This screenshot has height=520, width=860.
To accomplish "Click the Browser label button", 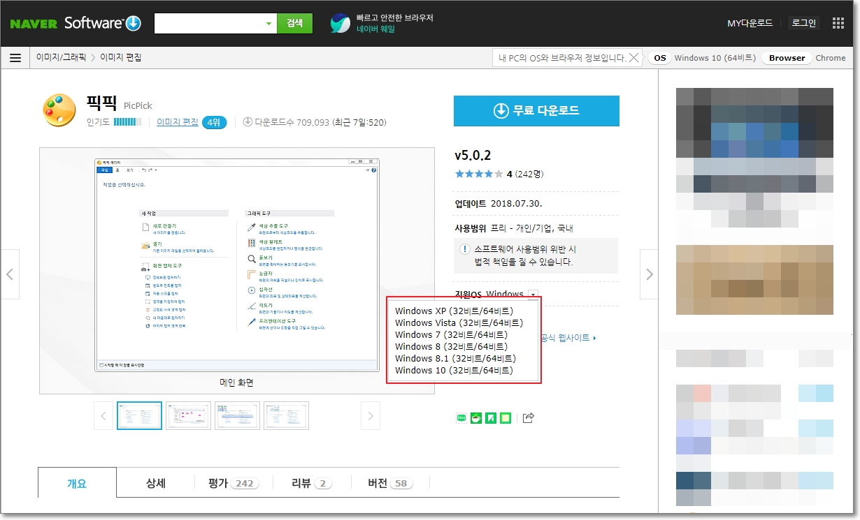I will click(787, 58).
